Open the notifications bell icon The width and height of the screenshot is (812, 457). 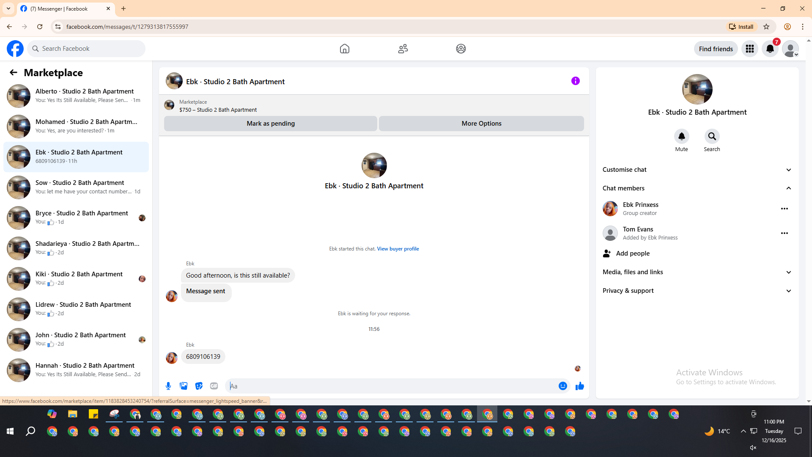[x=770, y=49]
